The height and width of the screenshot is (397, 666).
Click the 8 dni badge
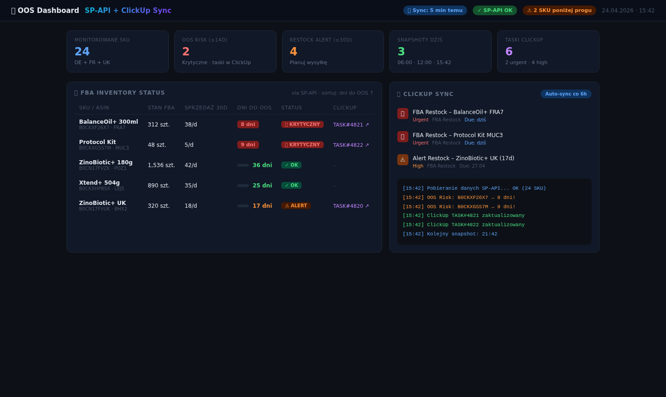click(248, 125)
